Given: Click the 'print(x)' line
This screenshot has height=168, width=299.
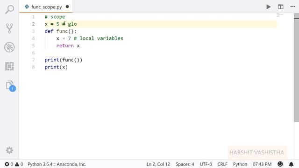Looking at the screenshot, I should (x=56, y=67).
